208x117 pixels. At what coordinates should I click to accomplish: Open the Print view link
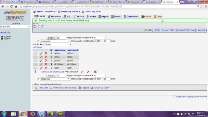pyautogui.click(x=43, y=88)
